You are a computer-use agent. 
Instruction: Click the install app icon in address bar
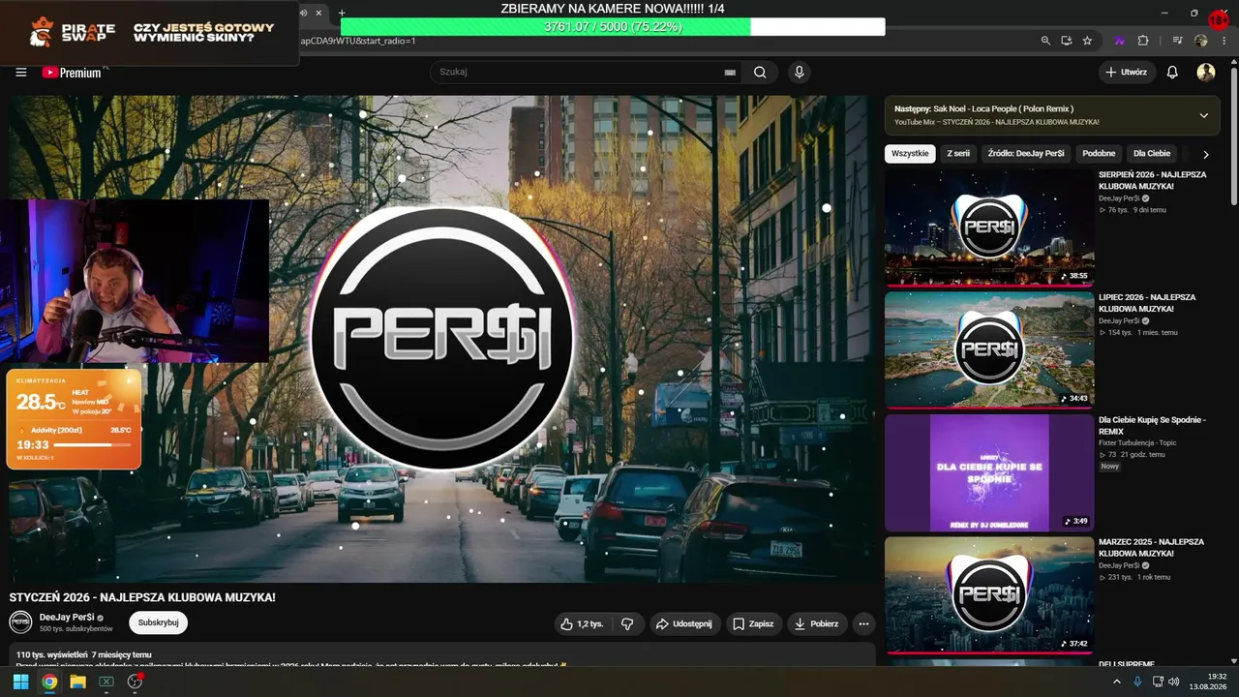(x=1067, y=41)
